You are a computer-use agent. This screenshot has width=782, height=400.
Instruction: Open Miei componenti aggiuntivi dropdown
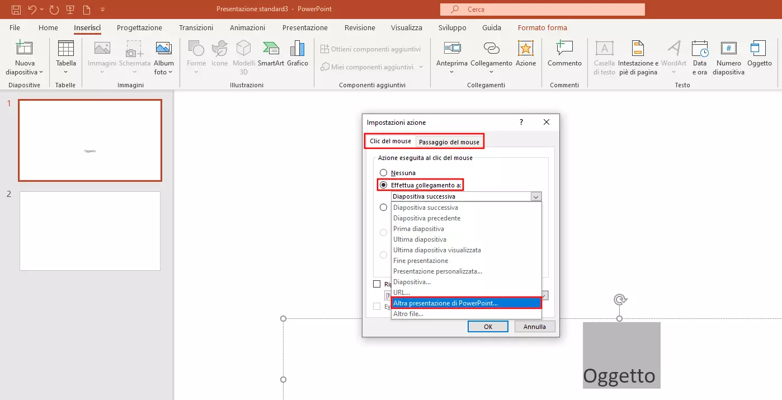(x=421, y=67)
